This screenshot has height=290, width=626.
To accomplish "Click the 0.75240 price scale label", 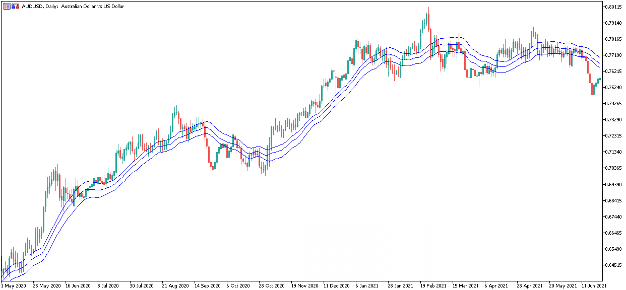I will [x=614, y=87].
